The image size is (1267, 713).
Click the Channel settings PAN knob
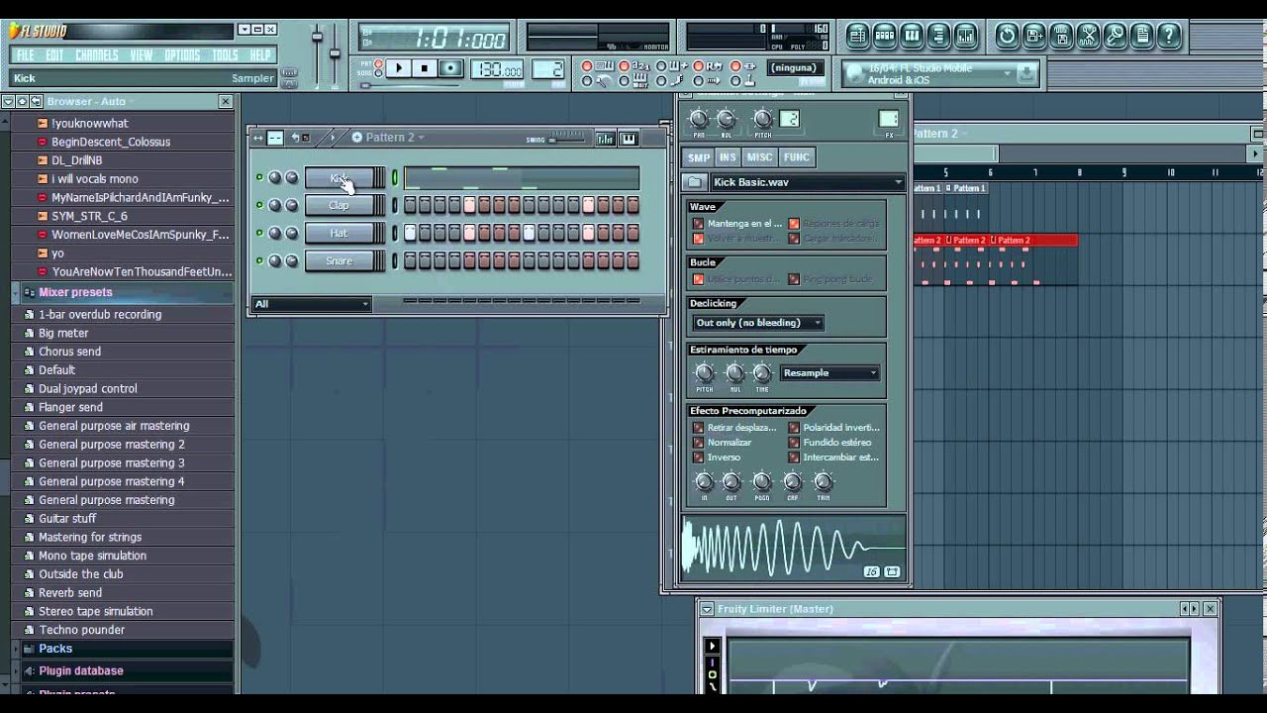699,119
